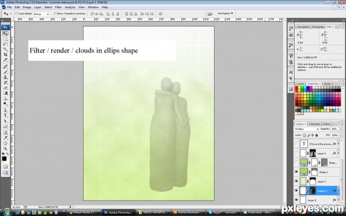Open the Multiply blend mode dropdown
The image size is (346, 216).
(x=307, y=129)
